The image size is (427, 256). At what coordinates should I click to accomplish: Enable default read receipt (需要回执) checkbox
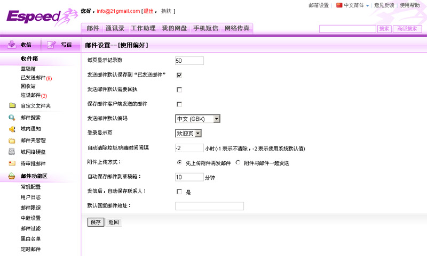[179, 89]
